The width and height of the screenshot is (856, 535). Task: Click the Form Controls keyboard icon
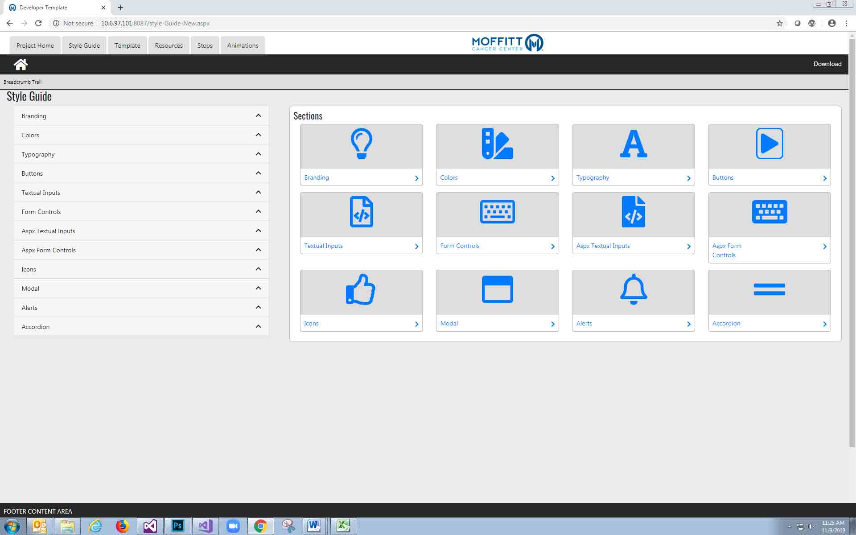pyautogui.click(x=497, y=212)
